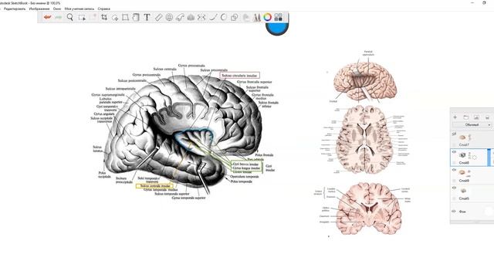Screen dimensions: 494x278
Task: Select the Zoom magnifier tool
Action: [70, 17]
